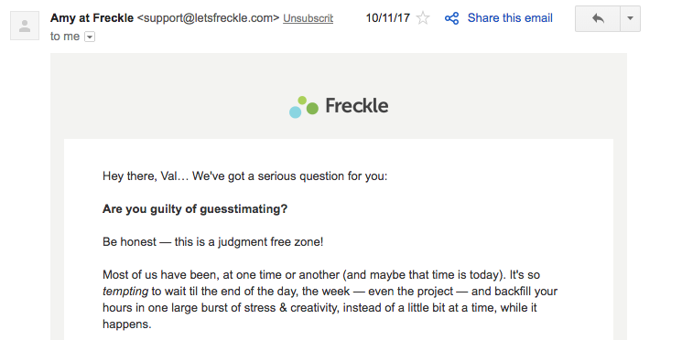Show details with the 'to me' arrow
This screenshot has height=340, width=682.
pos(89,37)
